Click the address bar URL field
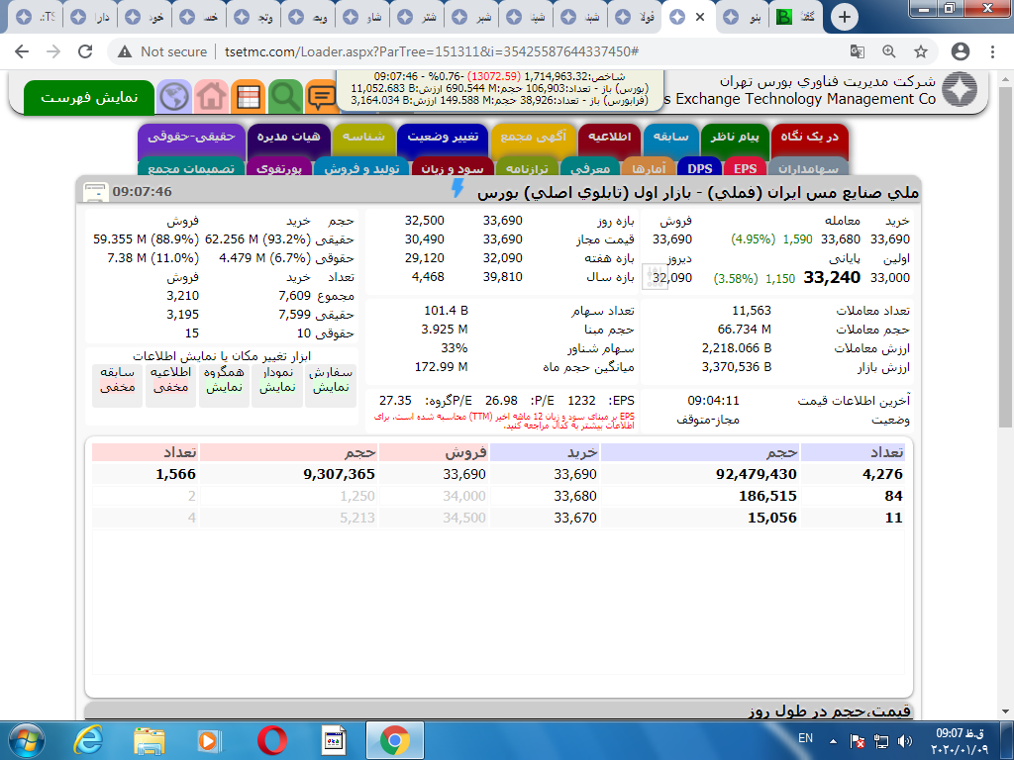The width and height of the screenshot is (1014, 760). pyautogui.click(x=432, y=51)
